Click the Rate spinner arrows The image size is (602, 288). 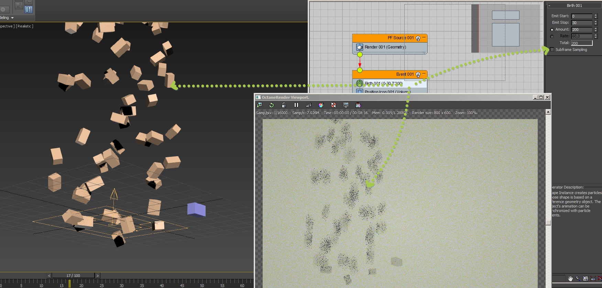pos(596,36)
